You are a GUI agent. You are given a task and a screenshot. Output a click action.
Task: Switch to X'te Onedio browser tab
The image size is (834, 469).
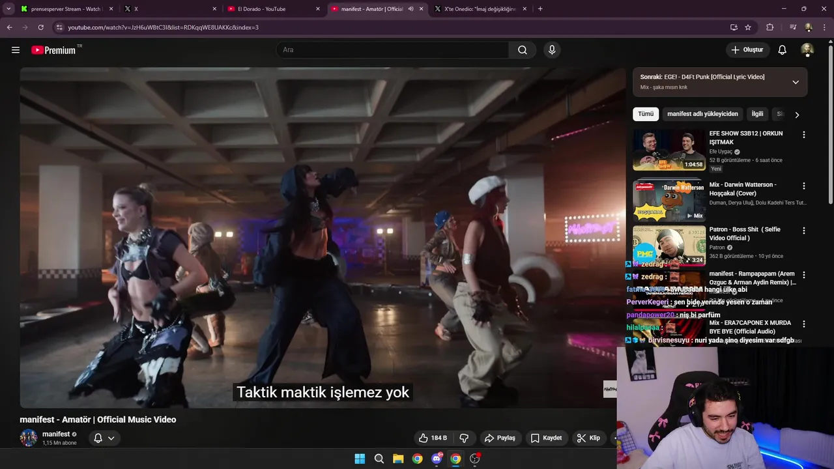(x=480, y=9)
